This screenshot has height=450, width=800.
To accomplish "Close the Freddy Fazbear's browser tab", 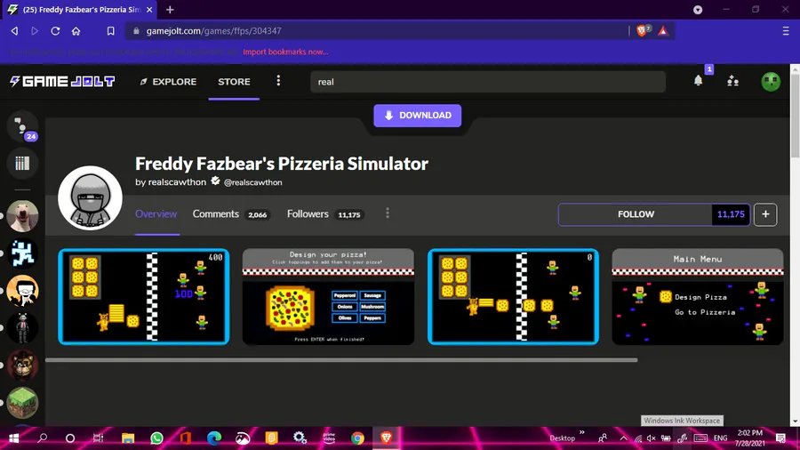I will 149,10.
